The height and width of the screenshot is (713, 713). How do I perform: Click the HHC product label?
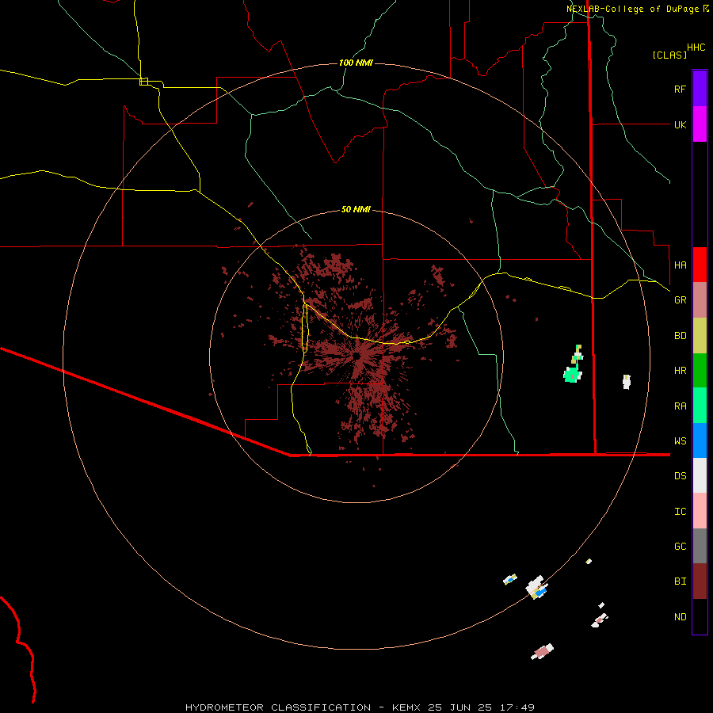pos(696,48)
